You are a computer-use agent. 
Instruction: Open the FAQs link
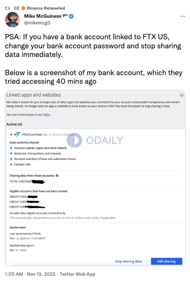point(47,115)
